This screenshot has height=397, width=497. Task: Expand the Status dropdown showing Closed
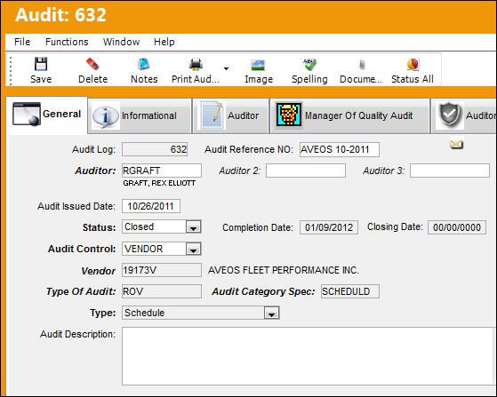click(x=193, y=227)
